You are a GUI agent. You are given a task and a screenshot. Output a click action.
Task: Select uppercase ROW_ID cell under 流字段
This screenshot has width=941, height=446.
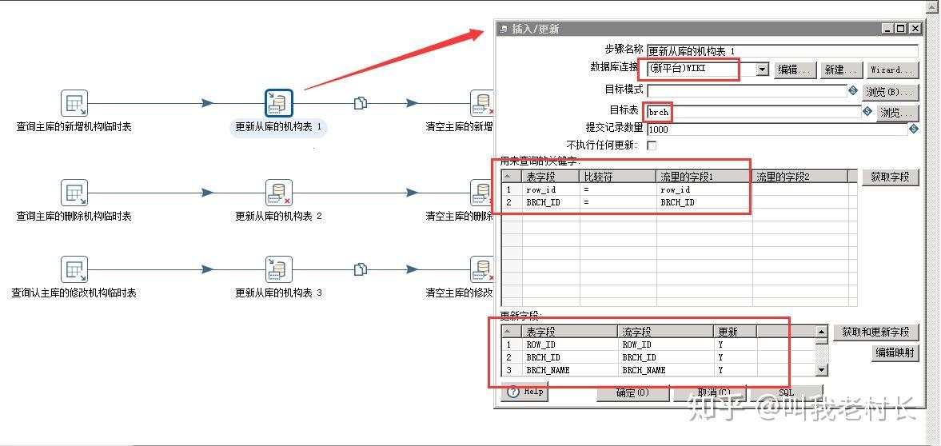pyautogui.click(x=665, y=344)
